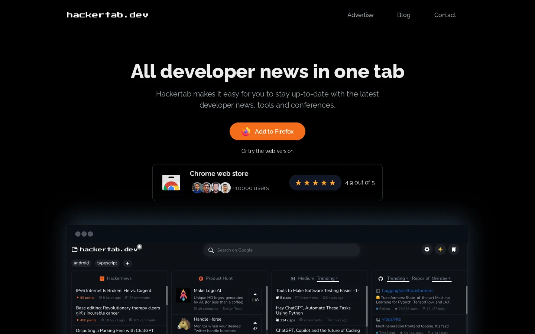Open the Advertise page
This screenshot has height=334, width=535.
(360, 15)
